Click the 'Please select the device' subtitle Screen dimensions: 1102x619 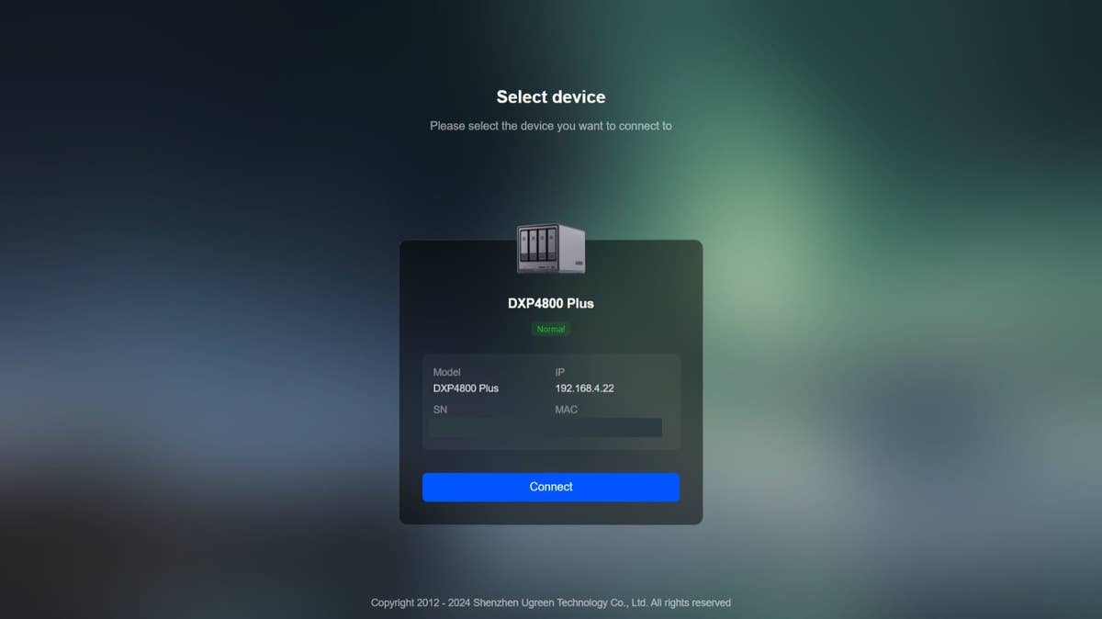(551, 126)
